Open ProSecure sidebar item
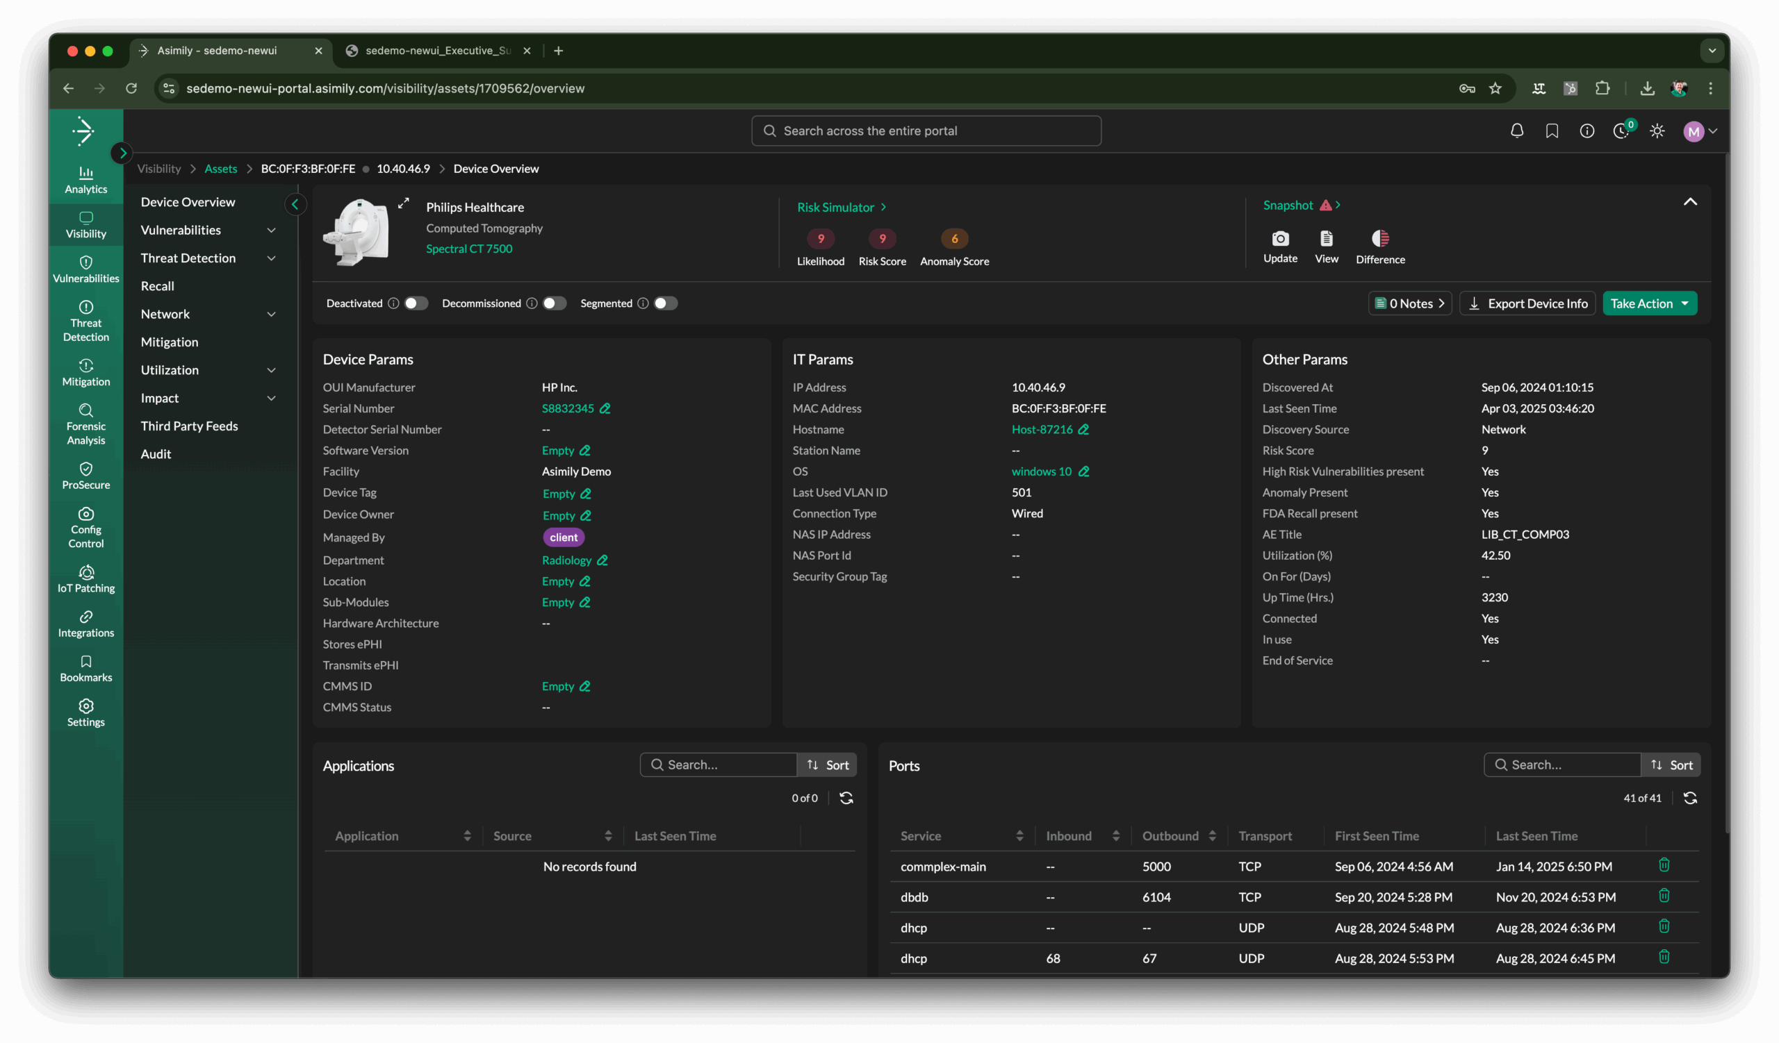The height and width of the screenshot is (1043, 1779). (85, 476)
